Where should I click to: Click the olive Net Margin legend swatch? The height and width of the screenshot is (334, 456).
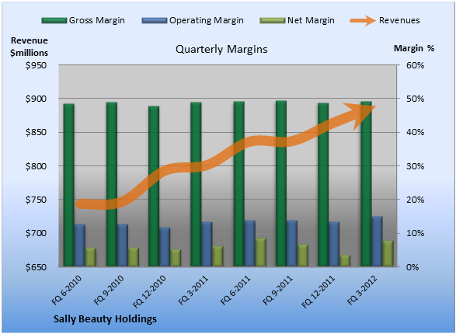[272, 20]
